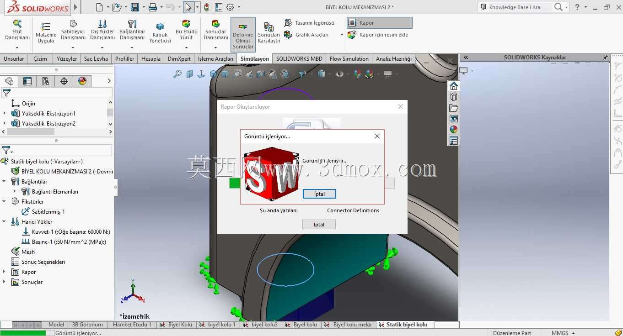Click Sonuçları Karşılaştır icon
623x336 pixels.
click(x=269, y=33)
